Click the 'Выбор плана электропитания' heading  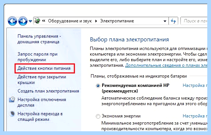(x=129, y=40)
